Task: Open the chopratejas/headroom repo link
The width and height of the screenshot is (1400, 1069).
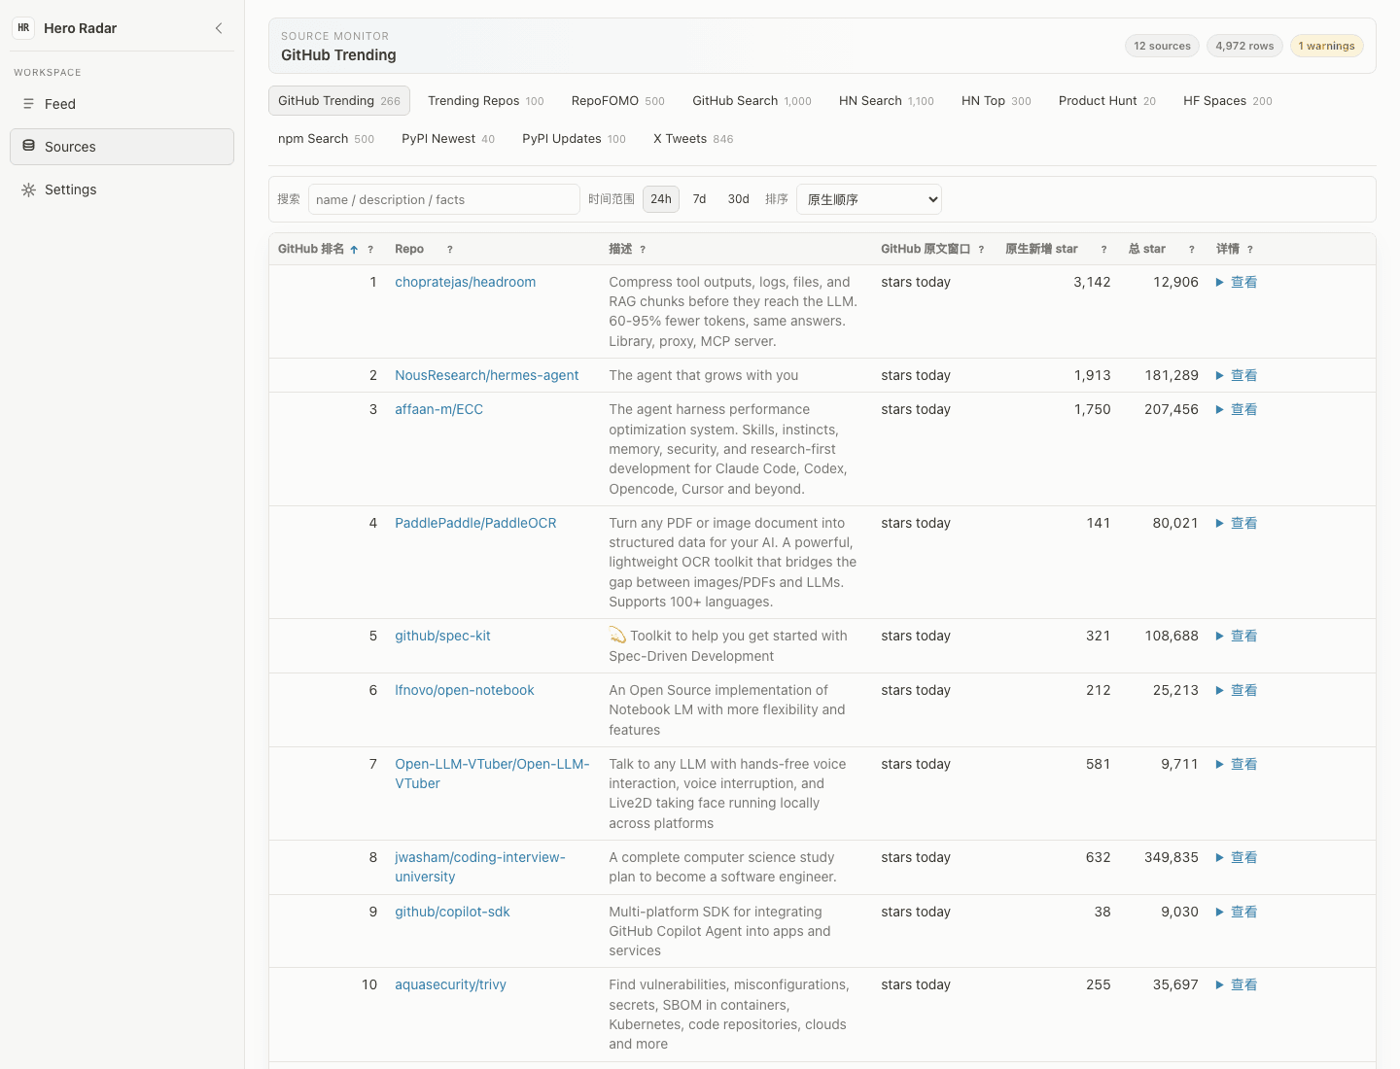Action: (465, 282)
